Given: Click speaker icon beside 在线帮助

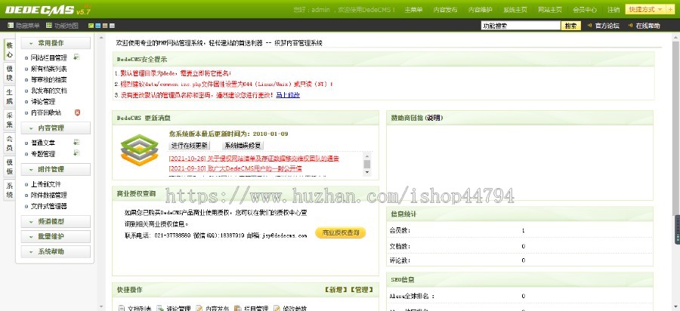Looking at the screenshot, I should pyautogui.click(x=630, y=26).
